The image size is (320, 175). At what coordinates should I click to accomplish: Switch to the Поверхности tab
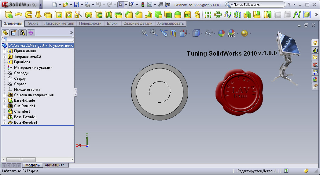click(90, 24)
